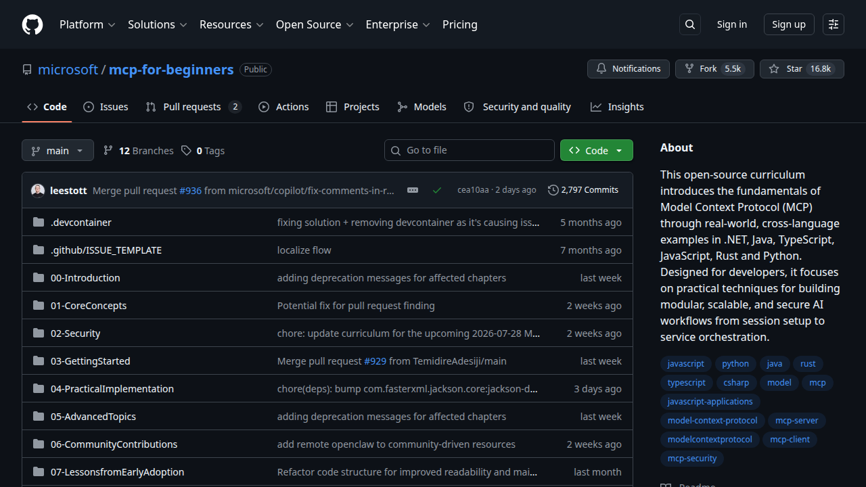
Task: Expand the Open Source menu
Action: click(x=315, y=24)
